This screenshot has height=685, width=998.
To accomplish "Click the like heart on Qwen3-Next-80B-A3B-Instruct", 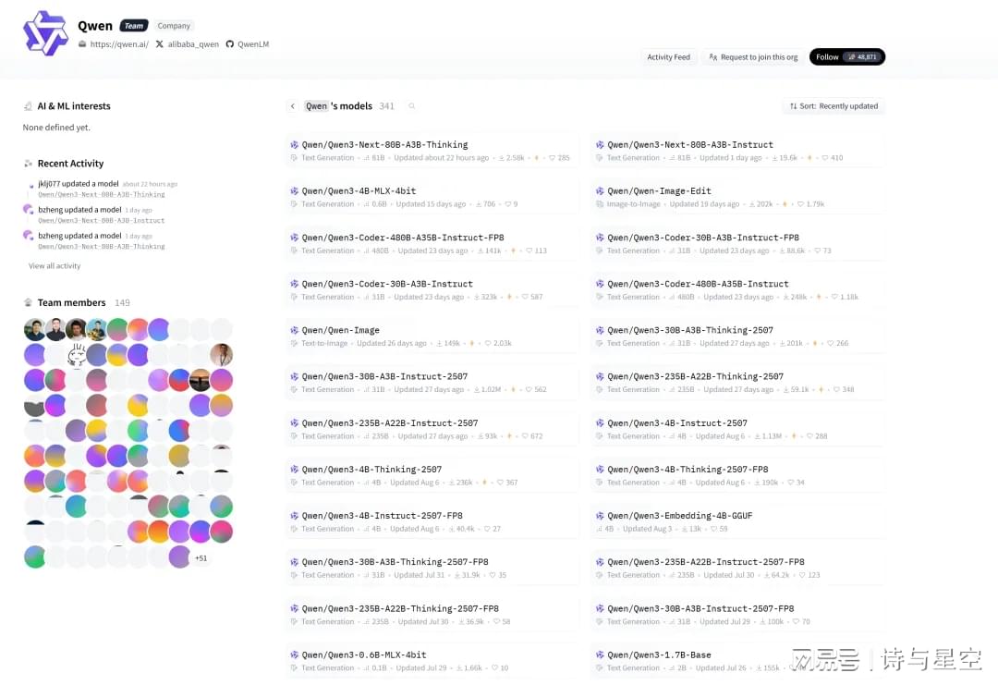I will click(825, 158).
